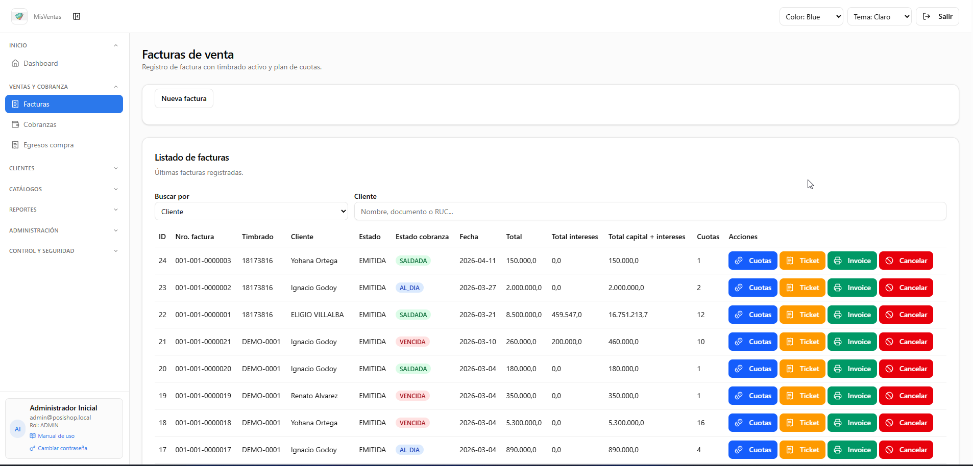Click the Nro. factura column header

(194, 237)
